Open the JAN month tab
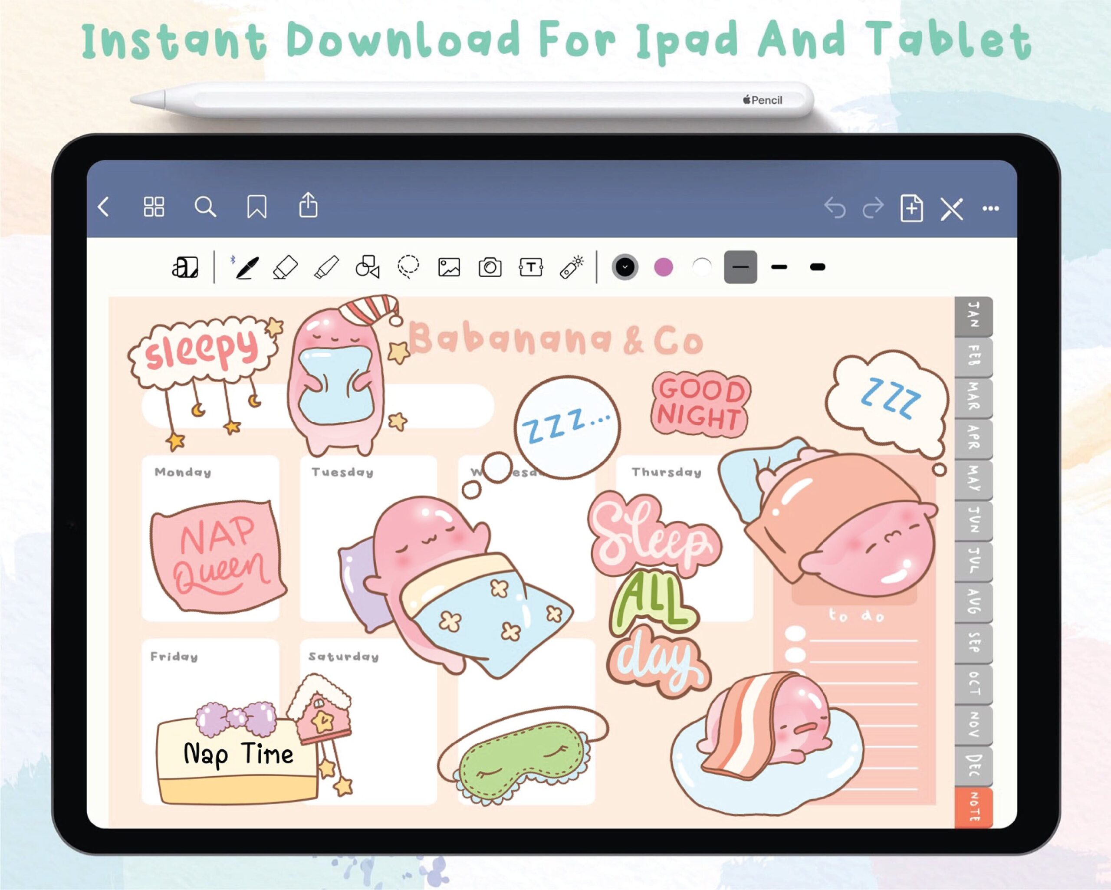Viewport: 1111px width, 890px height. pos(973,316)
